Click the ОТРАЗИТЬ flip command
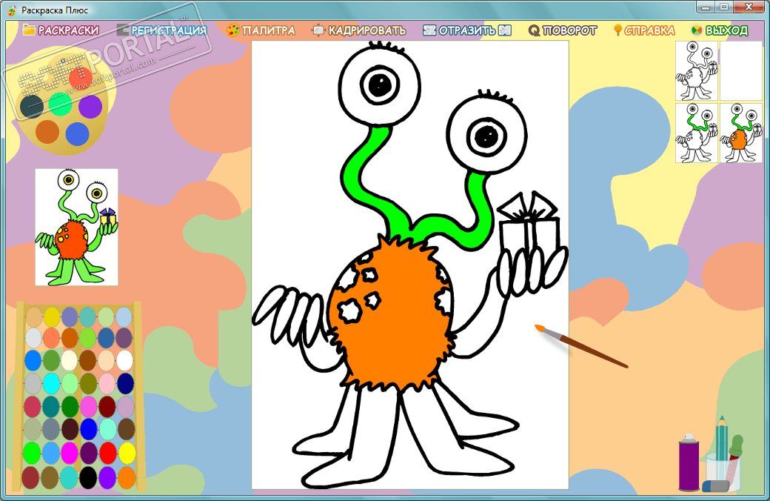 (467, 30)
